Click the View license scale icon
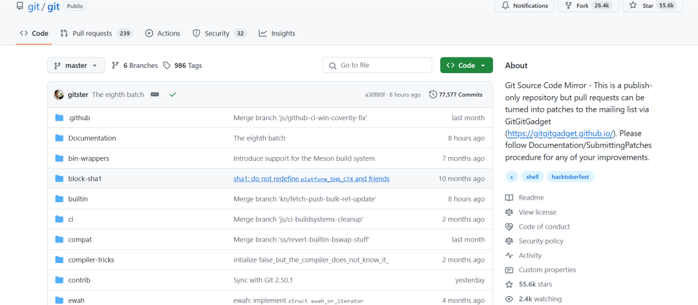 [x=509, y=213]
